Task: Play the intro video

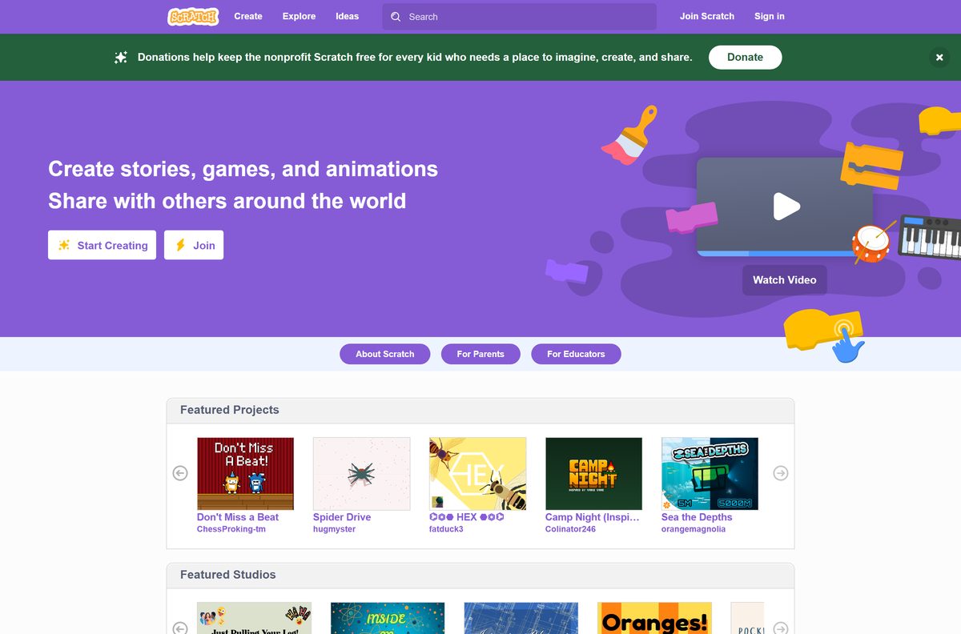Action: 786,207
